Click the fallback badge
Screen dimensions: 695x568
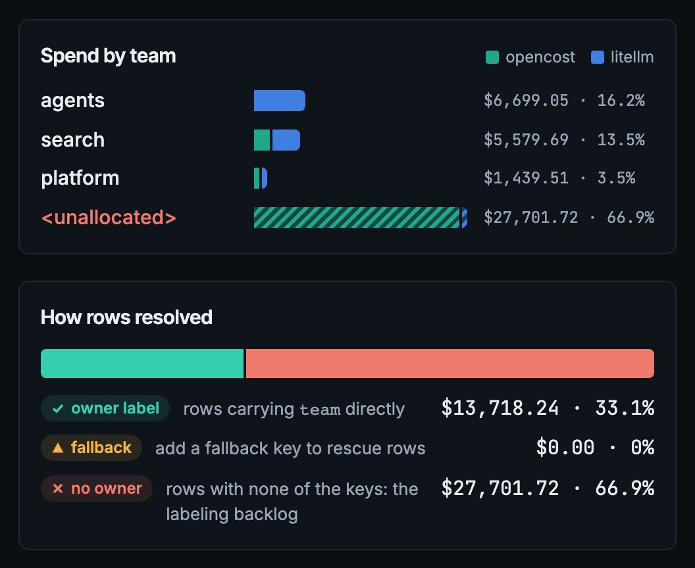[91, 448]
